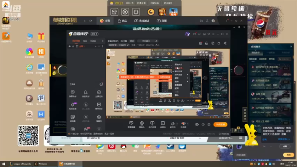Launch the PUBG icon in top widget
The image size is (297, 167).
[173, 12]
